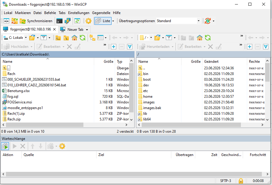The height and width of the screenshot is (185, 272).
Task: Click the queue process toggle icon
Action: click(5, 146)
